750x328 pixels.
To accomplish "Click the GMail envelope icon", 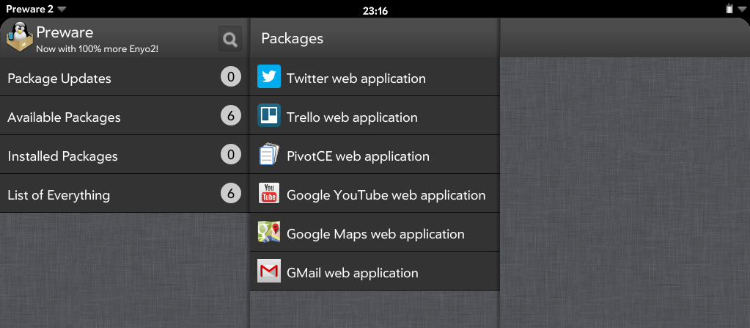I will (x=269, y=271).
